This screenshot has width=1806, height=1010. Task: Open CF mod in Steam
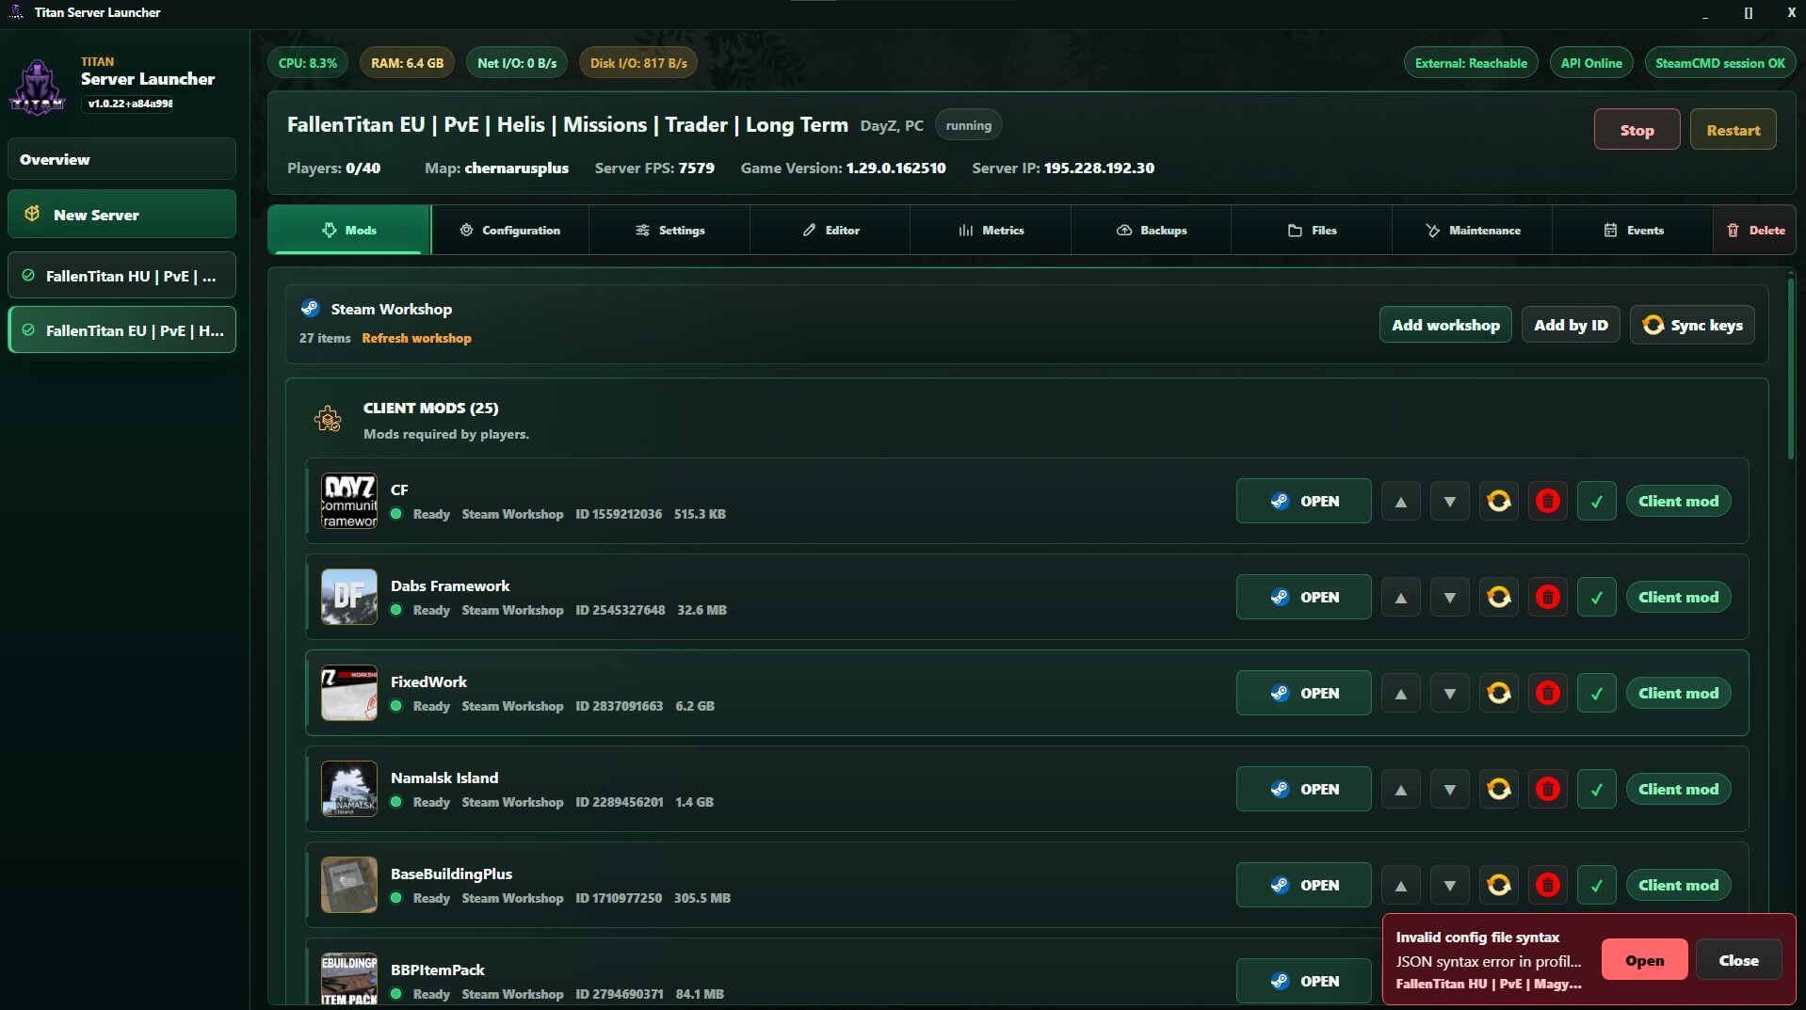click(x=1303, y=501)
